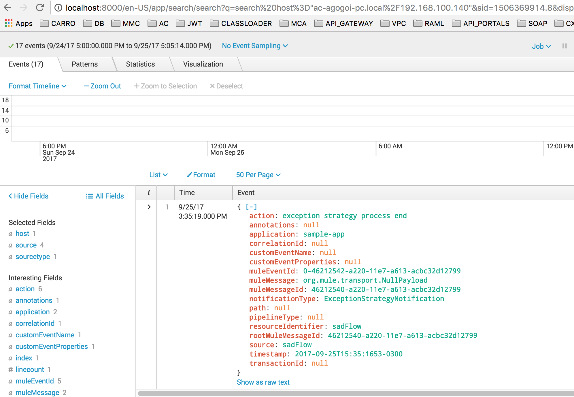Open the All Fields list
574x397 pixels.
click(x=105, y=196)
